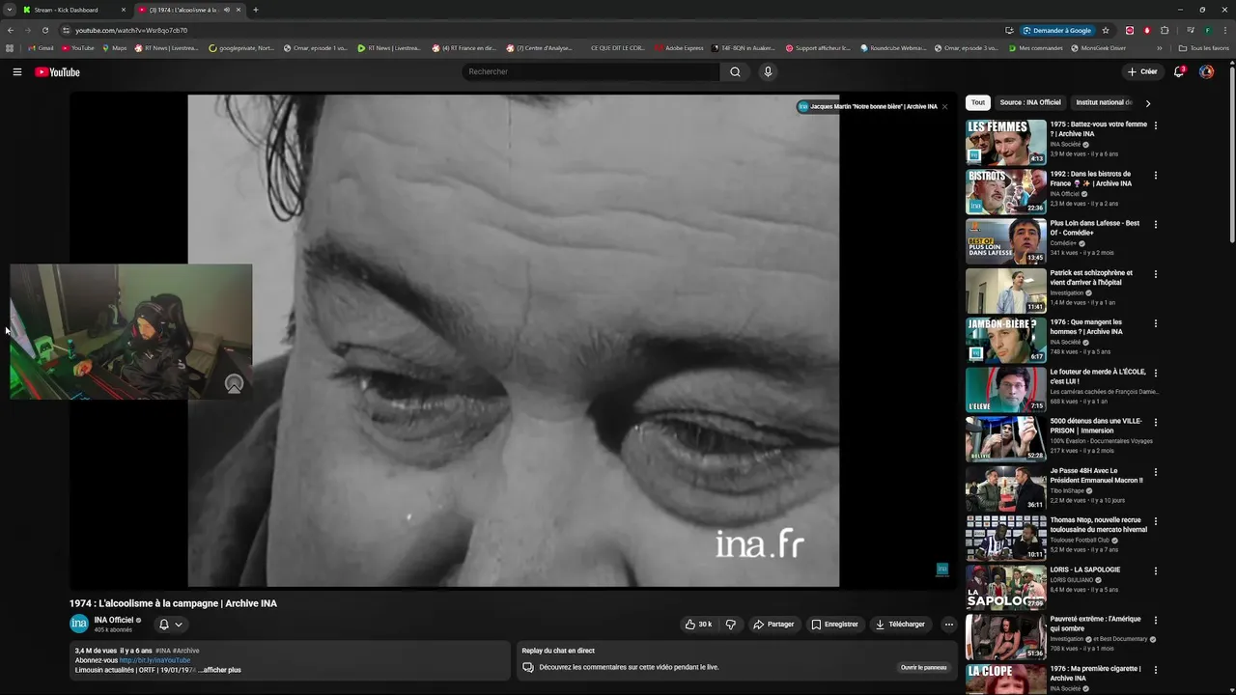Image resolution: width=1236 pixels, height=695 pixels.
Task: Click the "Partager" share button
Action: pyautogui.click(x=773, y=625)
